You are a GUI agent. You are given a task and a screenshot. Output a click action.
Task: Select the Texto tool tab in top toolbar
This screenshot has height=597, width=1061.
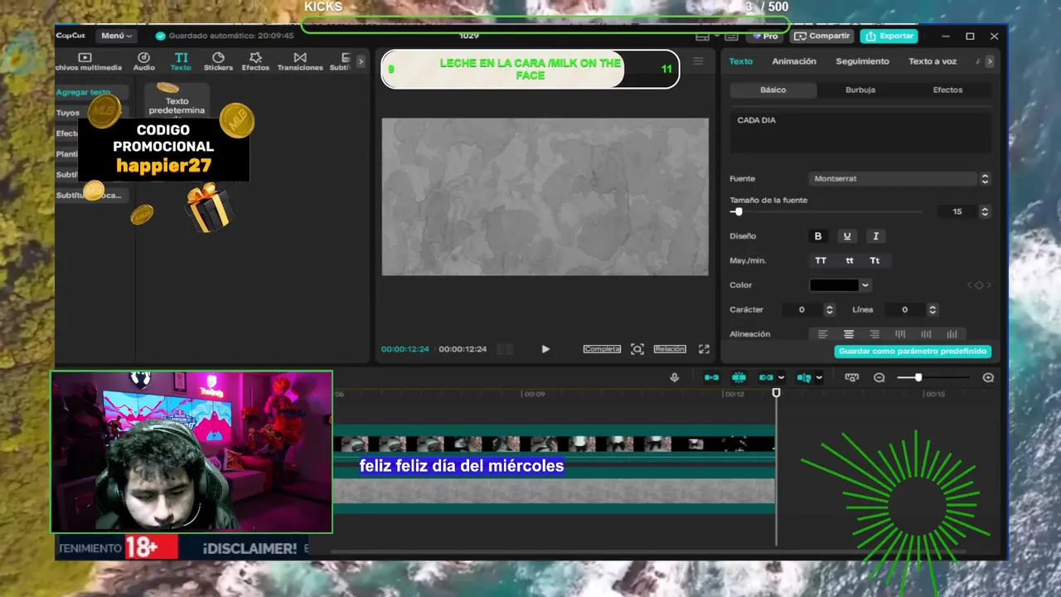[181, 61]
